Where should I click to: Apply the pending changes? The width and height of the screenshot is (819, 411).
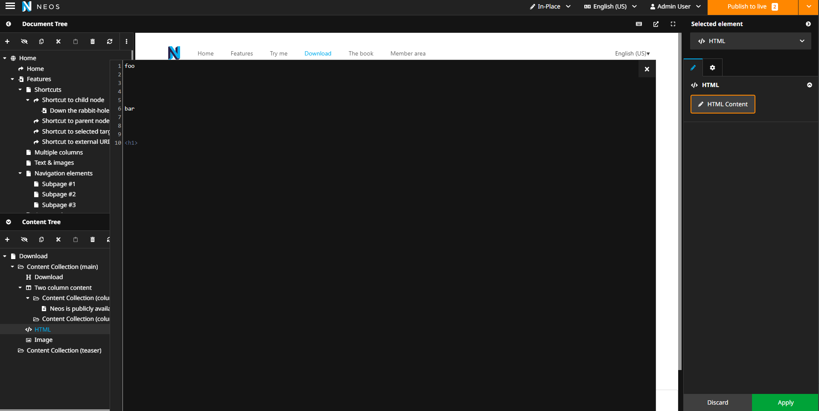785,402
